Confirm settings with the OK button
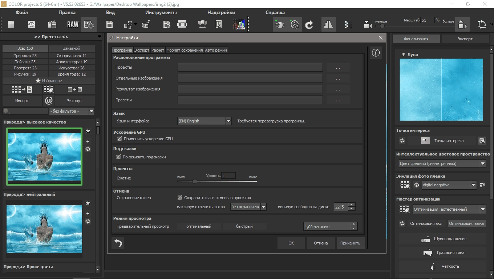494x279 pixels. pyautogui.click(x=291, y=243)
